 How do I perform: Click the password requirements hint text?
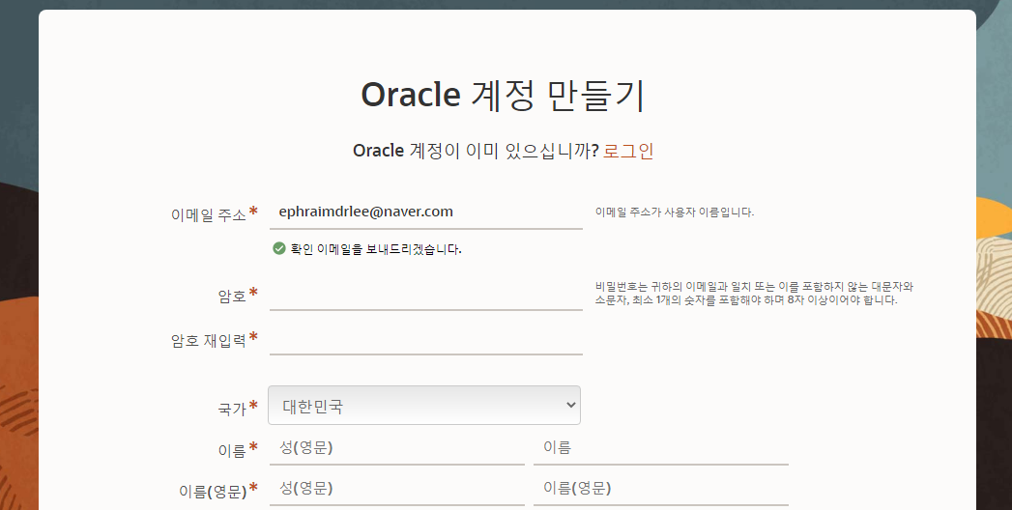(754, 294)
